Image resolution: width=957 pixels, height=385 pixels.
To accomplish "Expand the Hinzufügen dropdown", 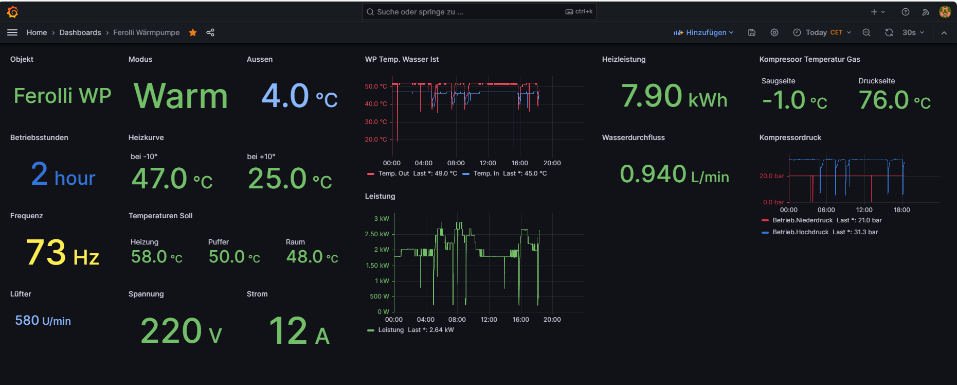I will click(703, 32).
